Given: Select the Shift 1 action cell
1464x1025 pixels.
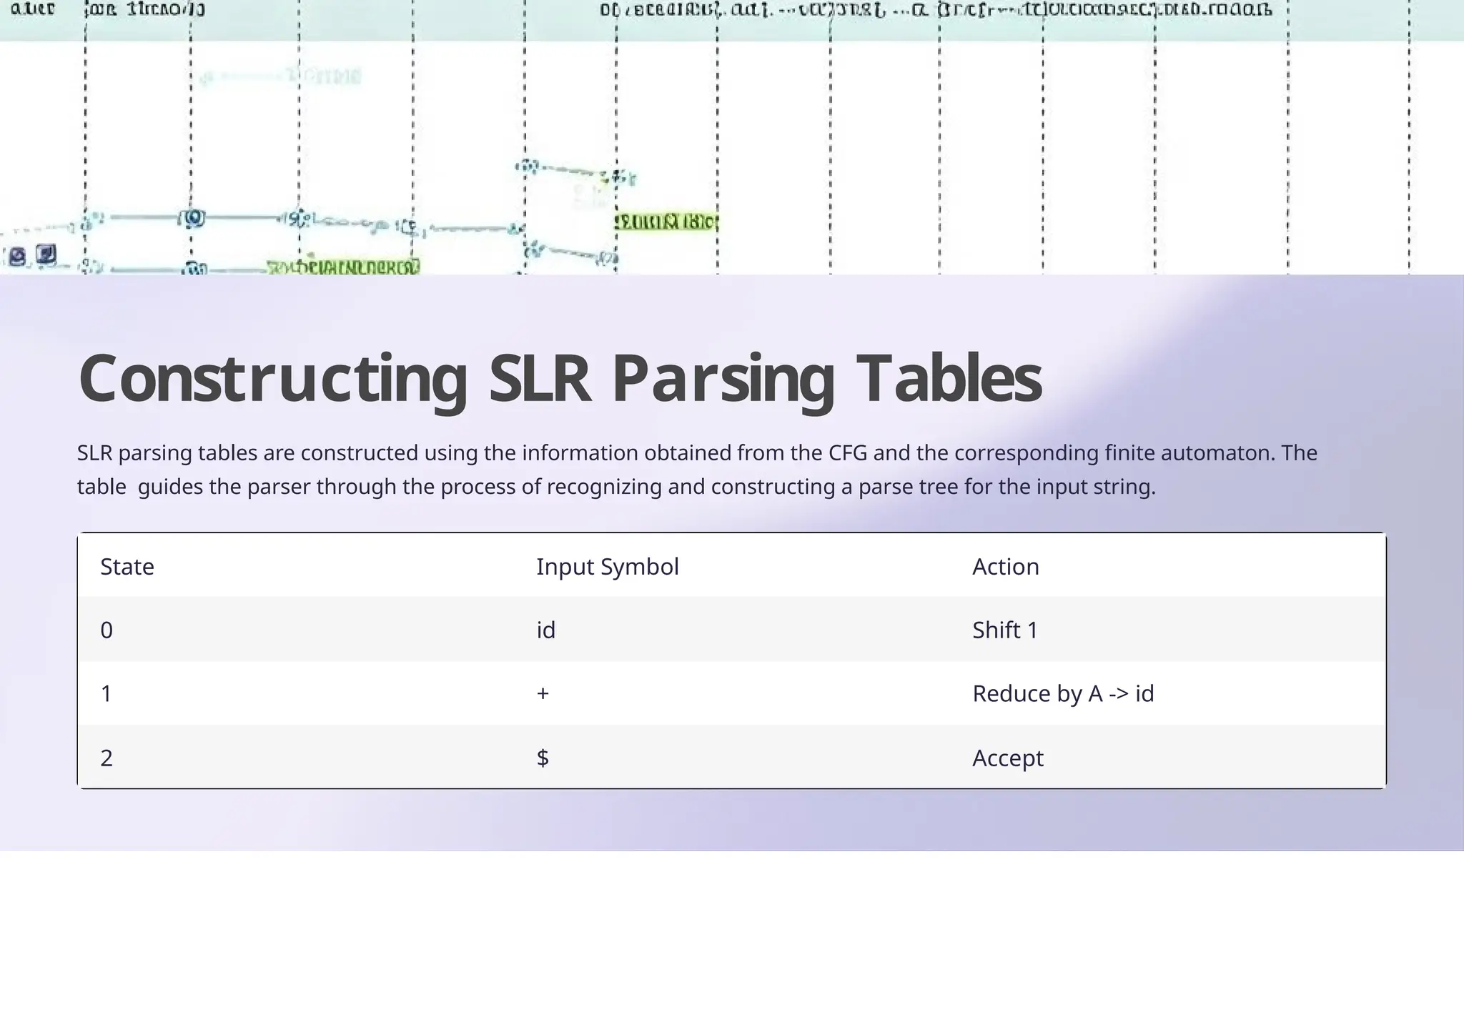Looking at the screenshot, I should 1004,630.
